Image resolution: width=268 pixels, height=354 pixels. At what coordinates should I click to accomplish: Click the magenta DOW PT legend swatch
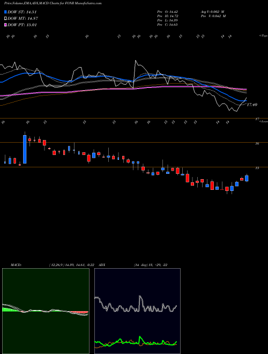click(6, 25)
